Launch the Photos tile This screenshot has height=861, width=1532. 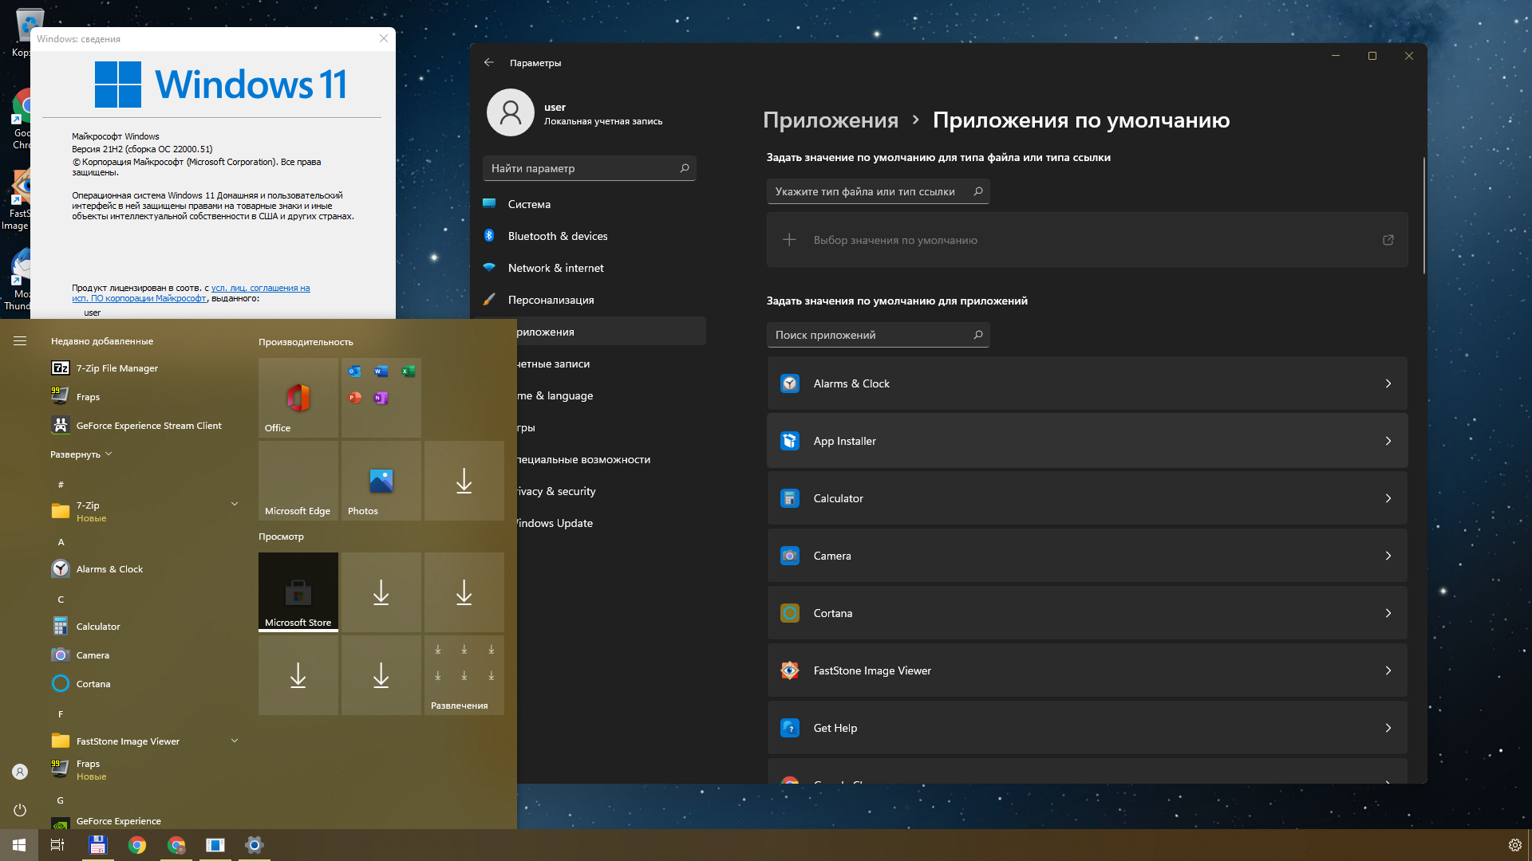381,481
